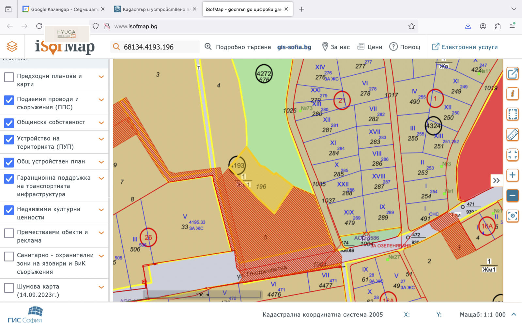
Task: Expand Недвижими културни ценности chevron
Action: click(x=101, y=210)
